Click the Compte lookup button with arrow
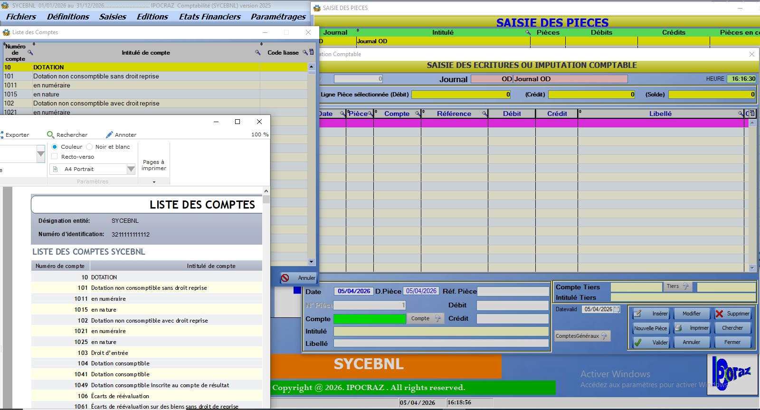The height and width of the screenshot is (410, 760). (426, 318)
